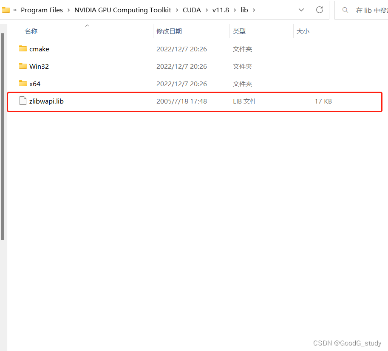Image resolution: width=388 pixels, height=351 pixels.
Task: Navigate to NVIDIA GPU Computing Toolkit breadcrumb
Action: pyautogui.click(x=122, y=10)
